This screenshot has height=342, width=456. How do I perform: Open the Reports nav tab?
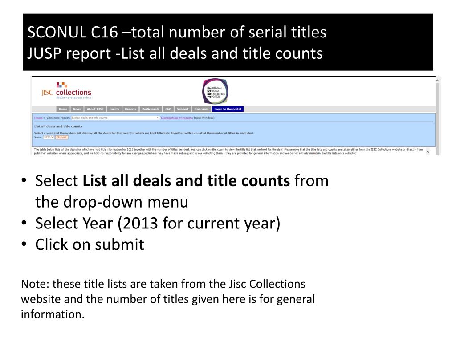pyautogui.click(x=130, y=109)
